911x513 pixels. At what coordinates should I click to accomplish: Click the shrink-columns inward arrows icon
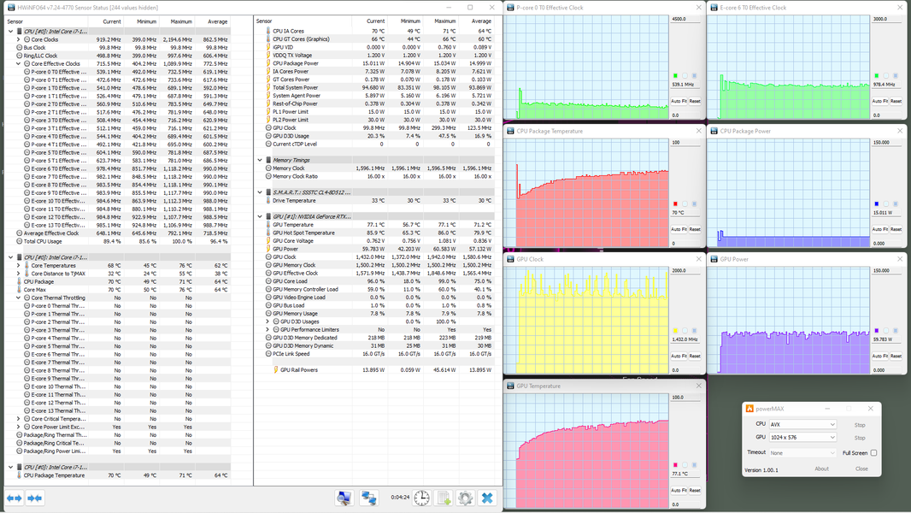coord(34,498)
